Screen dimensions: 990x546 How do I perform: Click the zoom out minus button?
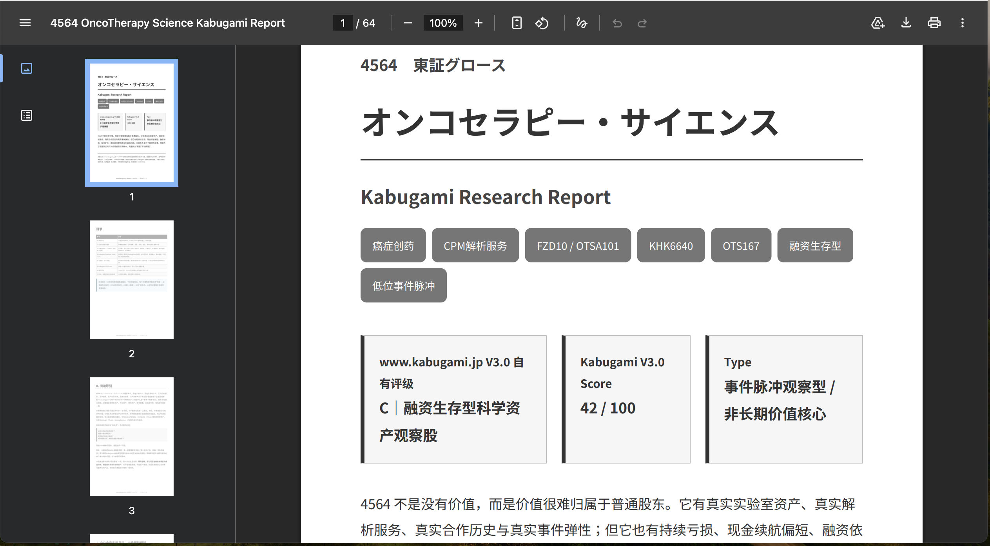[408, 23]
